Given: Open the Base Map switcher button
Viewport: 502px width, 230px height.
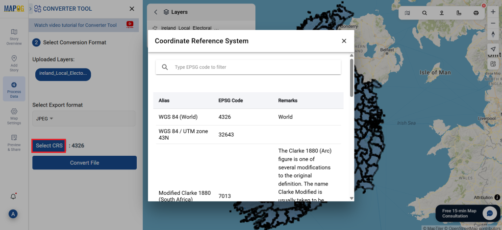Looking at the screenshot, I should click(493, 64).
